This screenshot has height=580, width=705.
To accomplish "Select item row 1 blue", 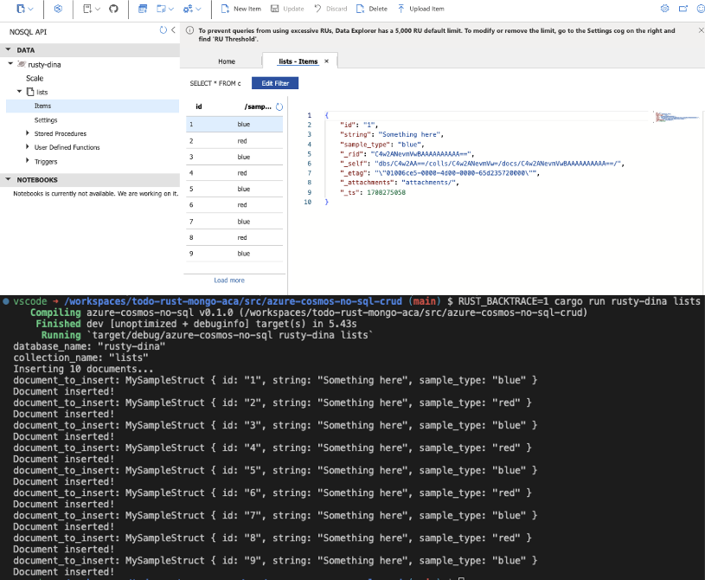I will click(x=234, y=124).
